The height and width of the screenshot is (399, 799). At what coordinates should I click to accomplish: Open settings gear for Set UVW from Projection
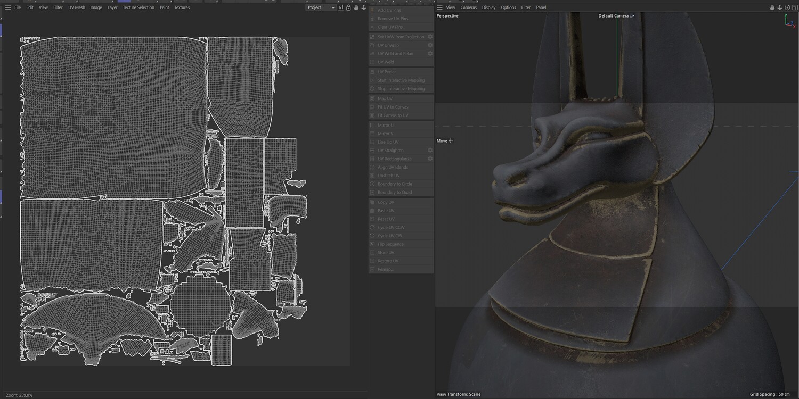pos(430,37)
